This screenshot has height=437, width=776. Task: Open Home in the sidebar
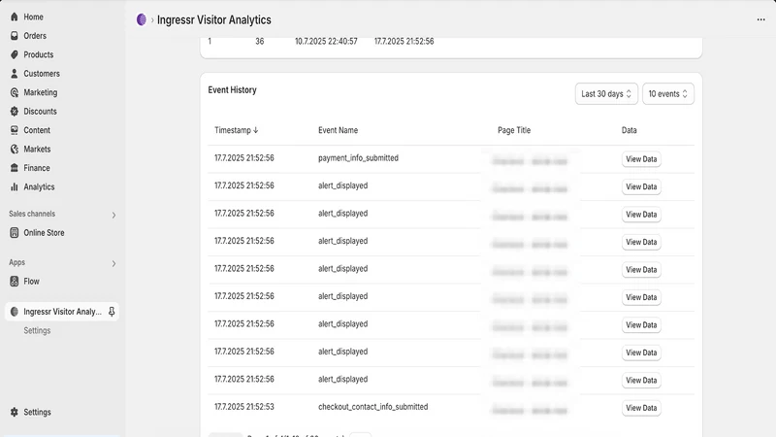click(x=33, y=17)
